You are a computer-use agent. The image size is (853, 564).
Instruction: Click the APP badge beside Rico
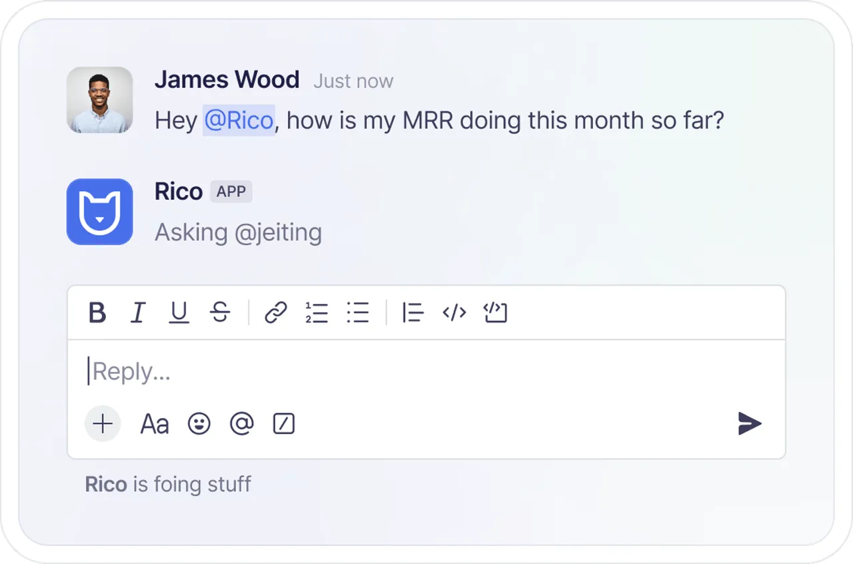coord(231,192)
